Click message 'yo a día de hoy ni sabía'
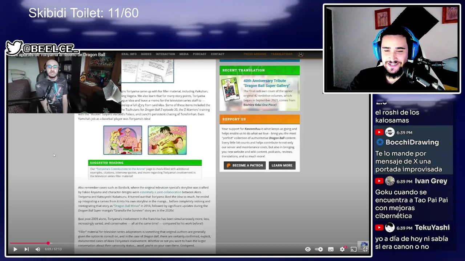 coord(411,243)
